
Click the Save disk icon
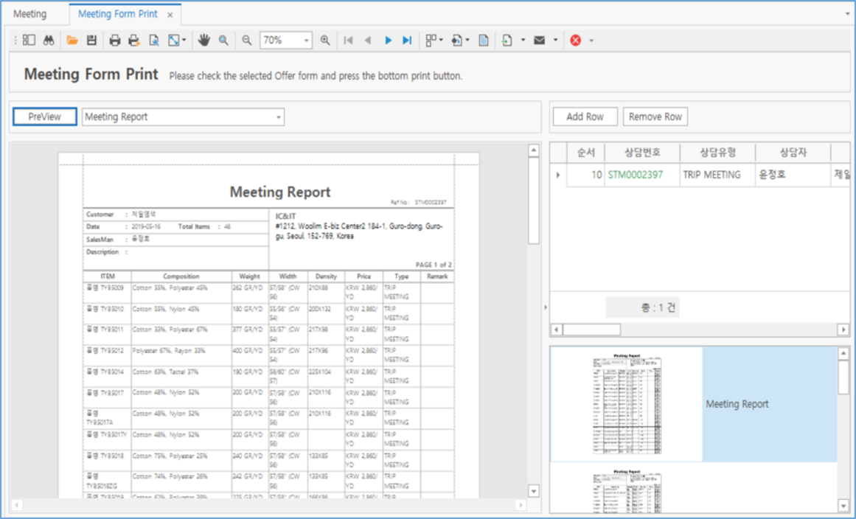[x=91, y=41]
